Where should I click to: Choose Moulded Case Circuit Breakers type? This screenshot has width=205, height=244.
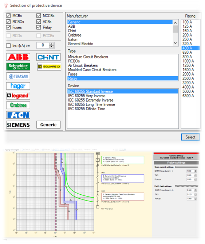[x=123, y=70]
